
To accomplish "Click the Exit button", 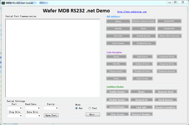I will pos(93,115).
